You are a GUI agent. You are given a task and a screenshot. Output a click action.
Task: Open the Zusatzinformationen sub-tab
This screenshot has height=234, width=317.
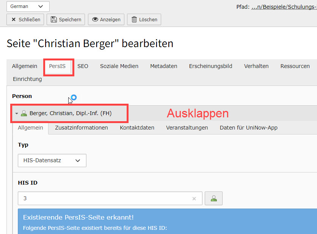tap(81, 128)
